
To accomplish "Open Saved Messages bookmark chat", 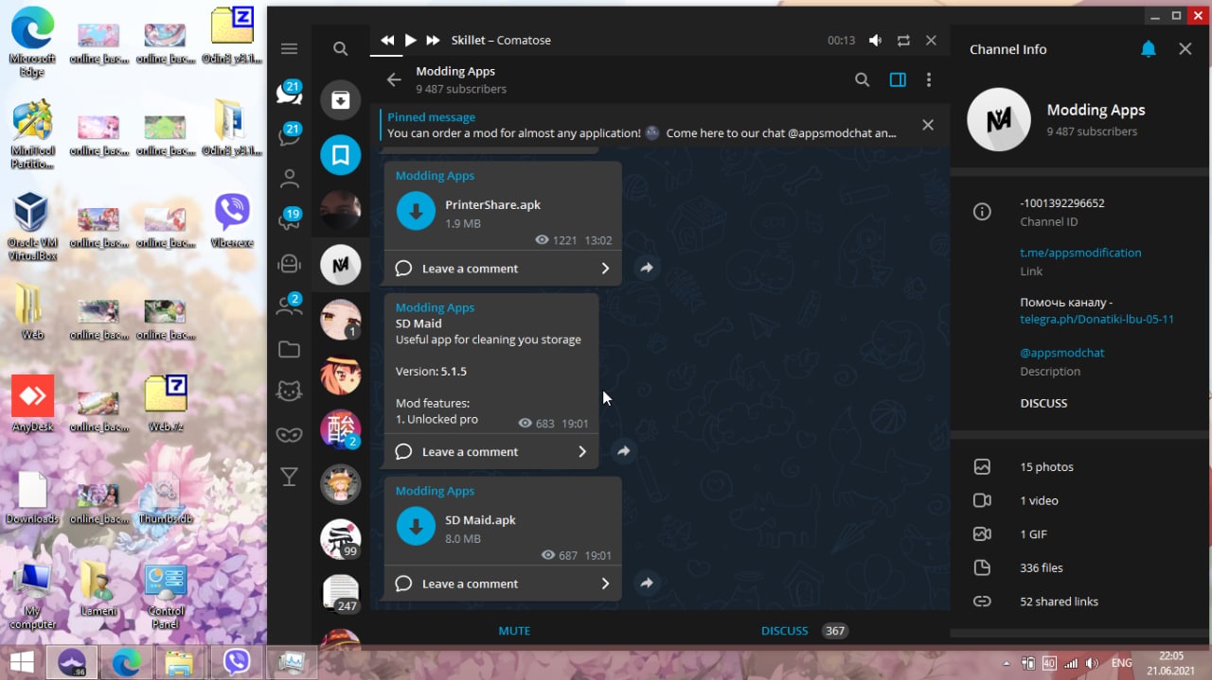I will coord(340,155).
